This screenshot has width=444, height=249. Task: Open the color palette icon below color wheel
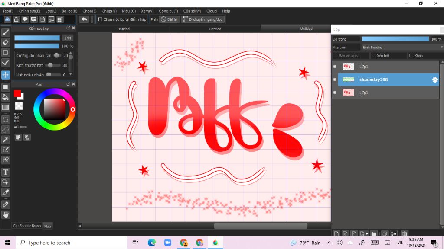click(18, 137)
